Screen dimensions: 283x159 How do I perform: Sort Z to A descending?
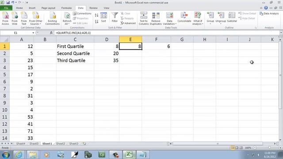tap(96, 22)
